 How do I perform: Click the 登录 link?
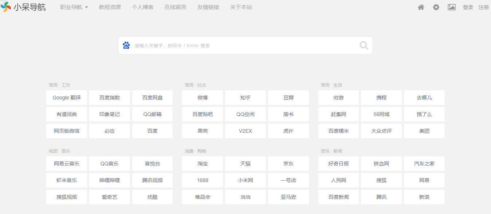click(x=468, y=7)
